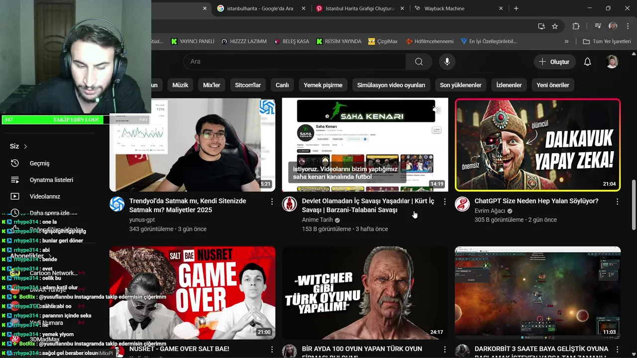Select the Mix'ler filter chip
This screenshot has width=637, height=358.
point(212,85)
